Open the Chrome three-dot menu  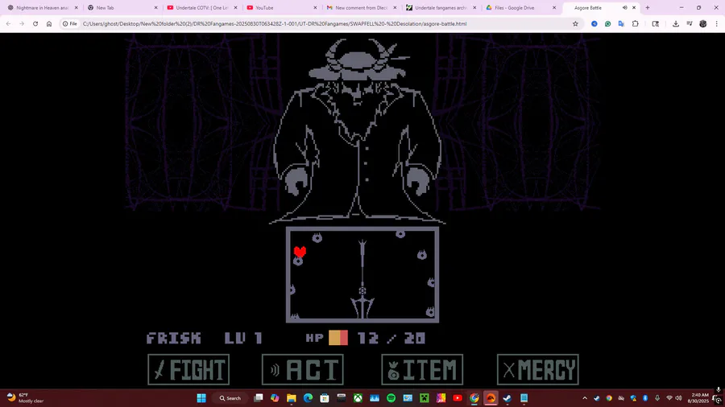[x=717, y=23]
